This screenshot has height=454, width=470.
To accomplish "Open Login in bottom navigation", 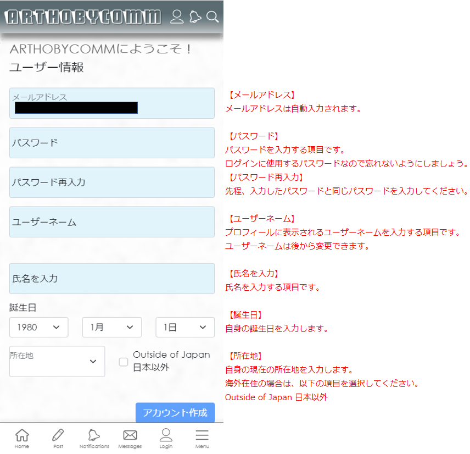I will tap(166, 439).
